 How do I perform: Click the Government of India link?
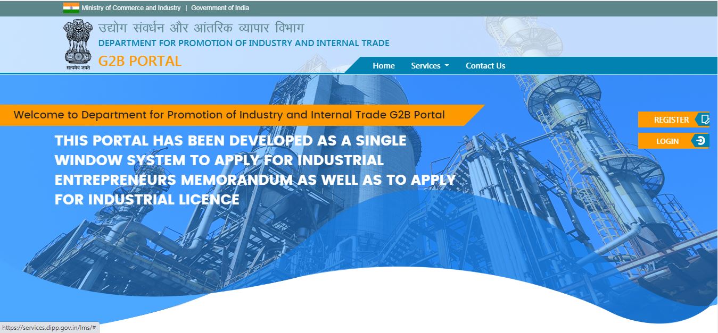pos(220,7)
